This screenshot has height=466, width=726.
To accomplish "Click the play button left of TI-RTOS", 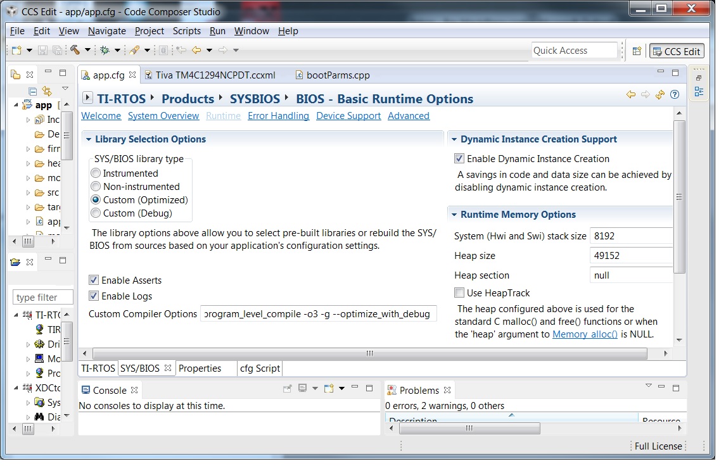I will point(87,98).
